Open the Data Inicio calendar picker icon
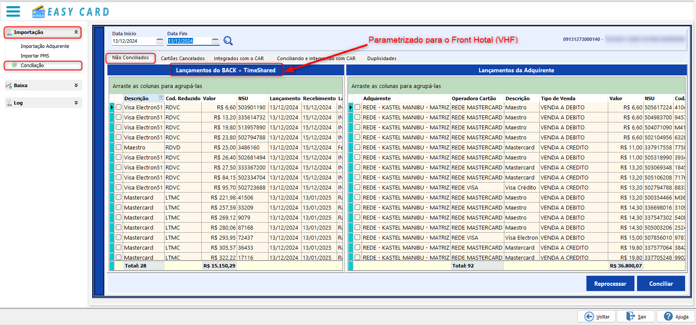 160,41
